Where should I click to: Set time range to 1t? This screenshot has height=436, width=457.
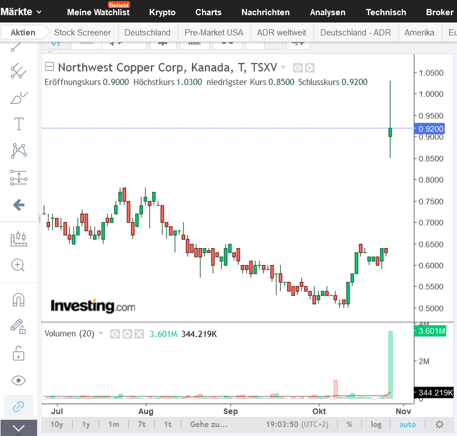coord(168,424)
